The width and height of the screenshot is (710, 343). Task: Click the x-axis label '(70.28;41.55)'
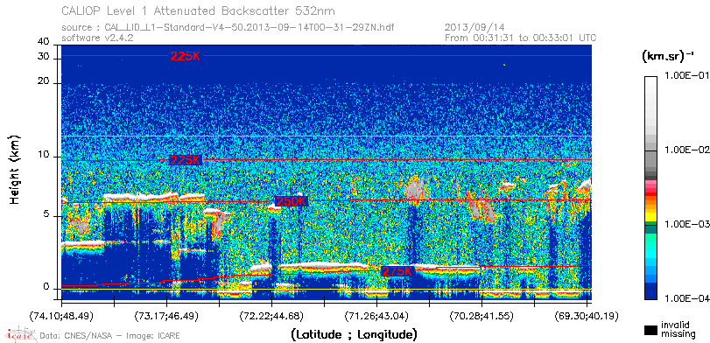click(482, 315)
